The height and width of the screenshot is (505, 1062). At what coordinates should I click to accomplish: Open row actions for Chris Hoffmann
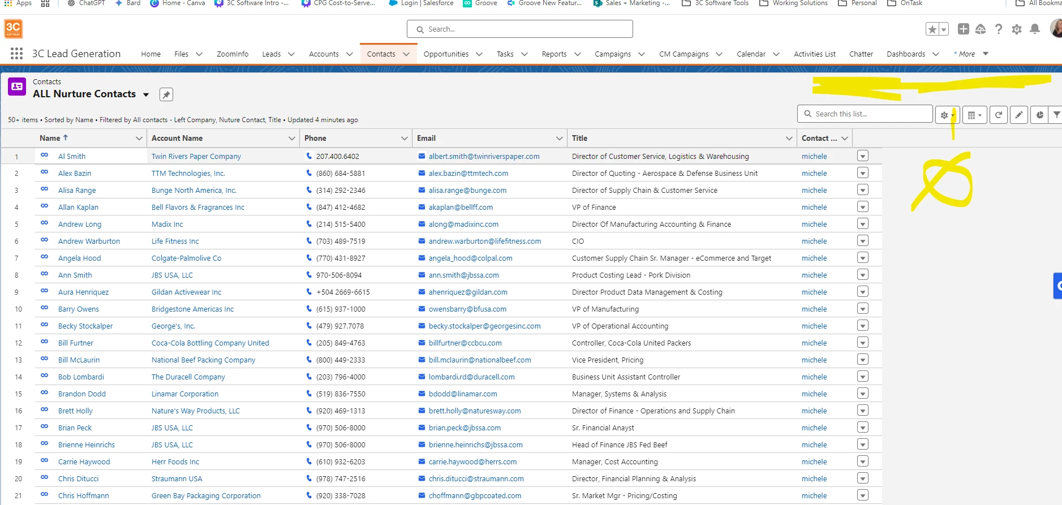click(x=863, y=495)
